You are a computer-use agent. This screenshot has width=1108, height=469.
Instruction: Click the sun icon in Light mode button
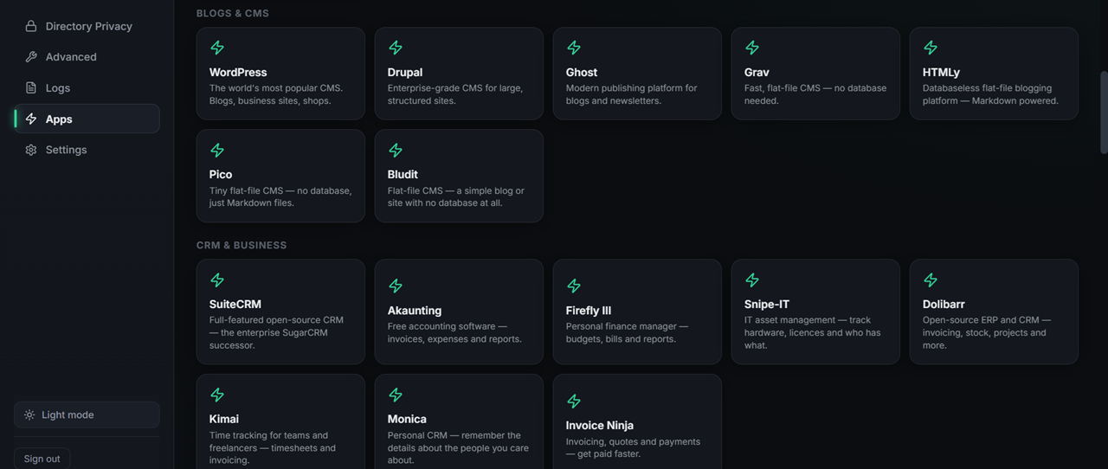29,415
